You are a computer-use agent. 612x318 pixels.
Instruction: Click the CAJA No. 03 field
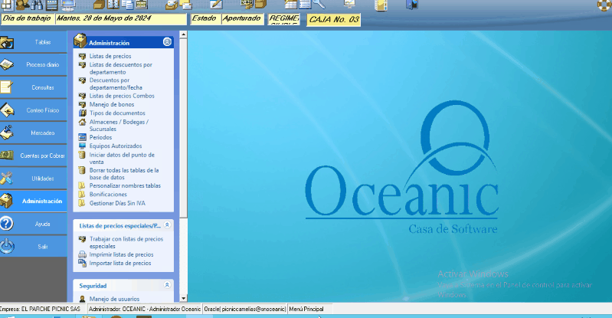click(x=333, y=19)
